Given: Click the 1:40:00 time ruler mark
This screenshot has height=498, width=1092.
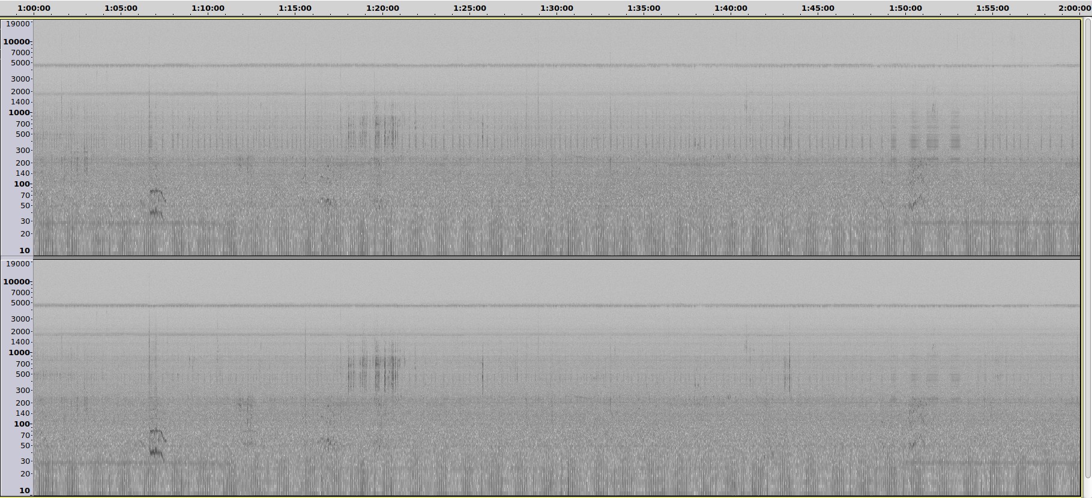Looking at the screenshot, I should click(731, 8).
